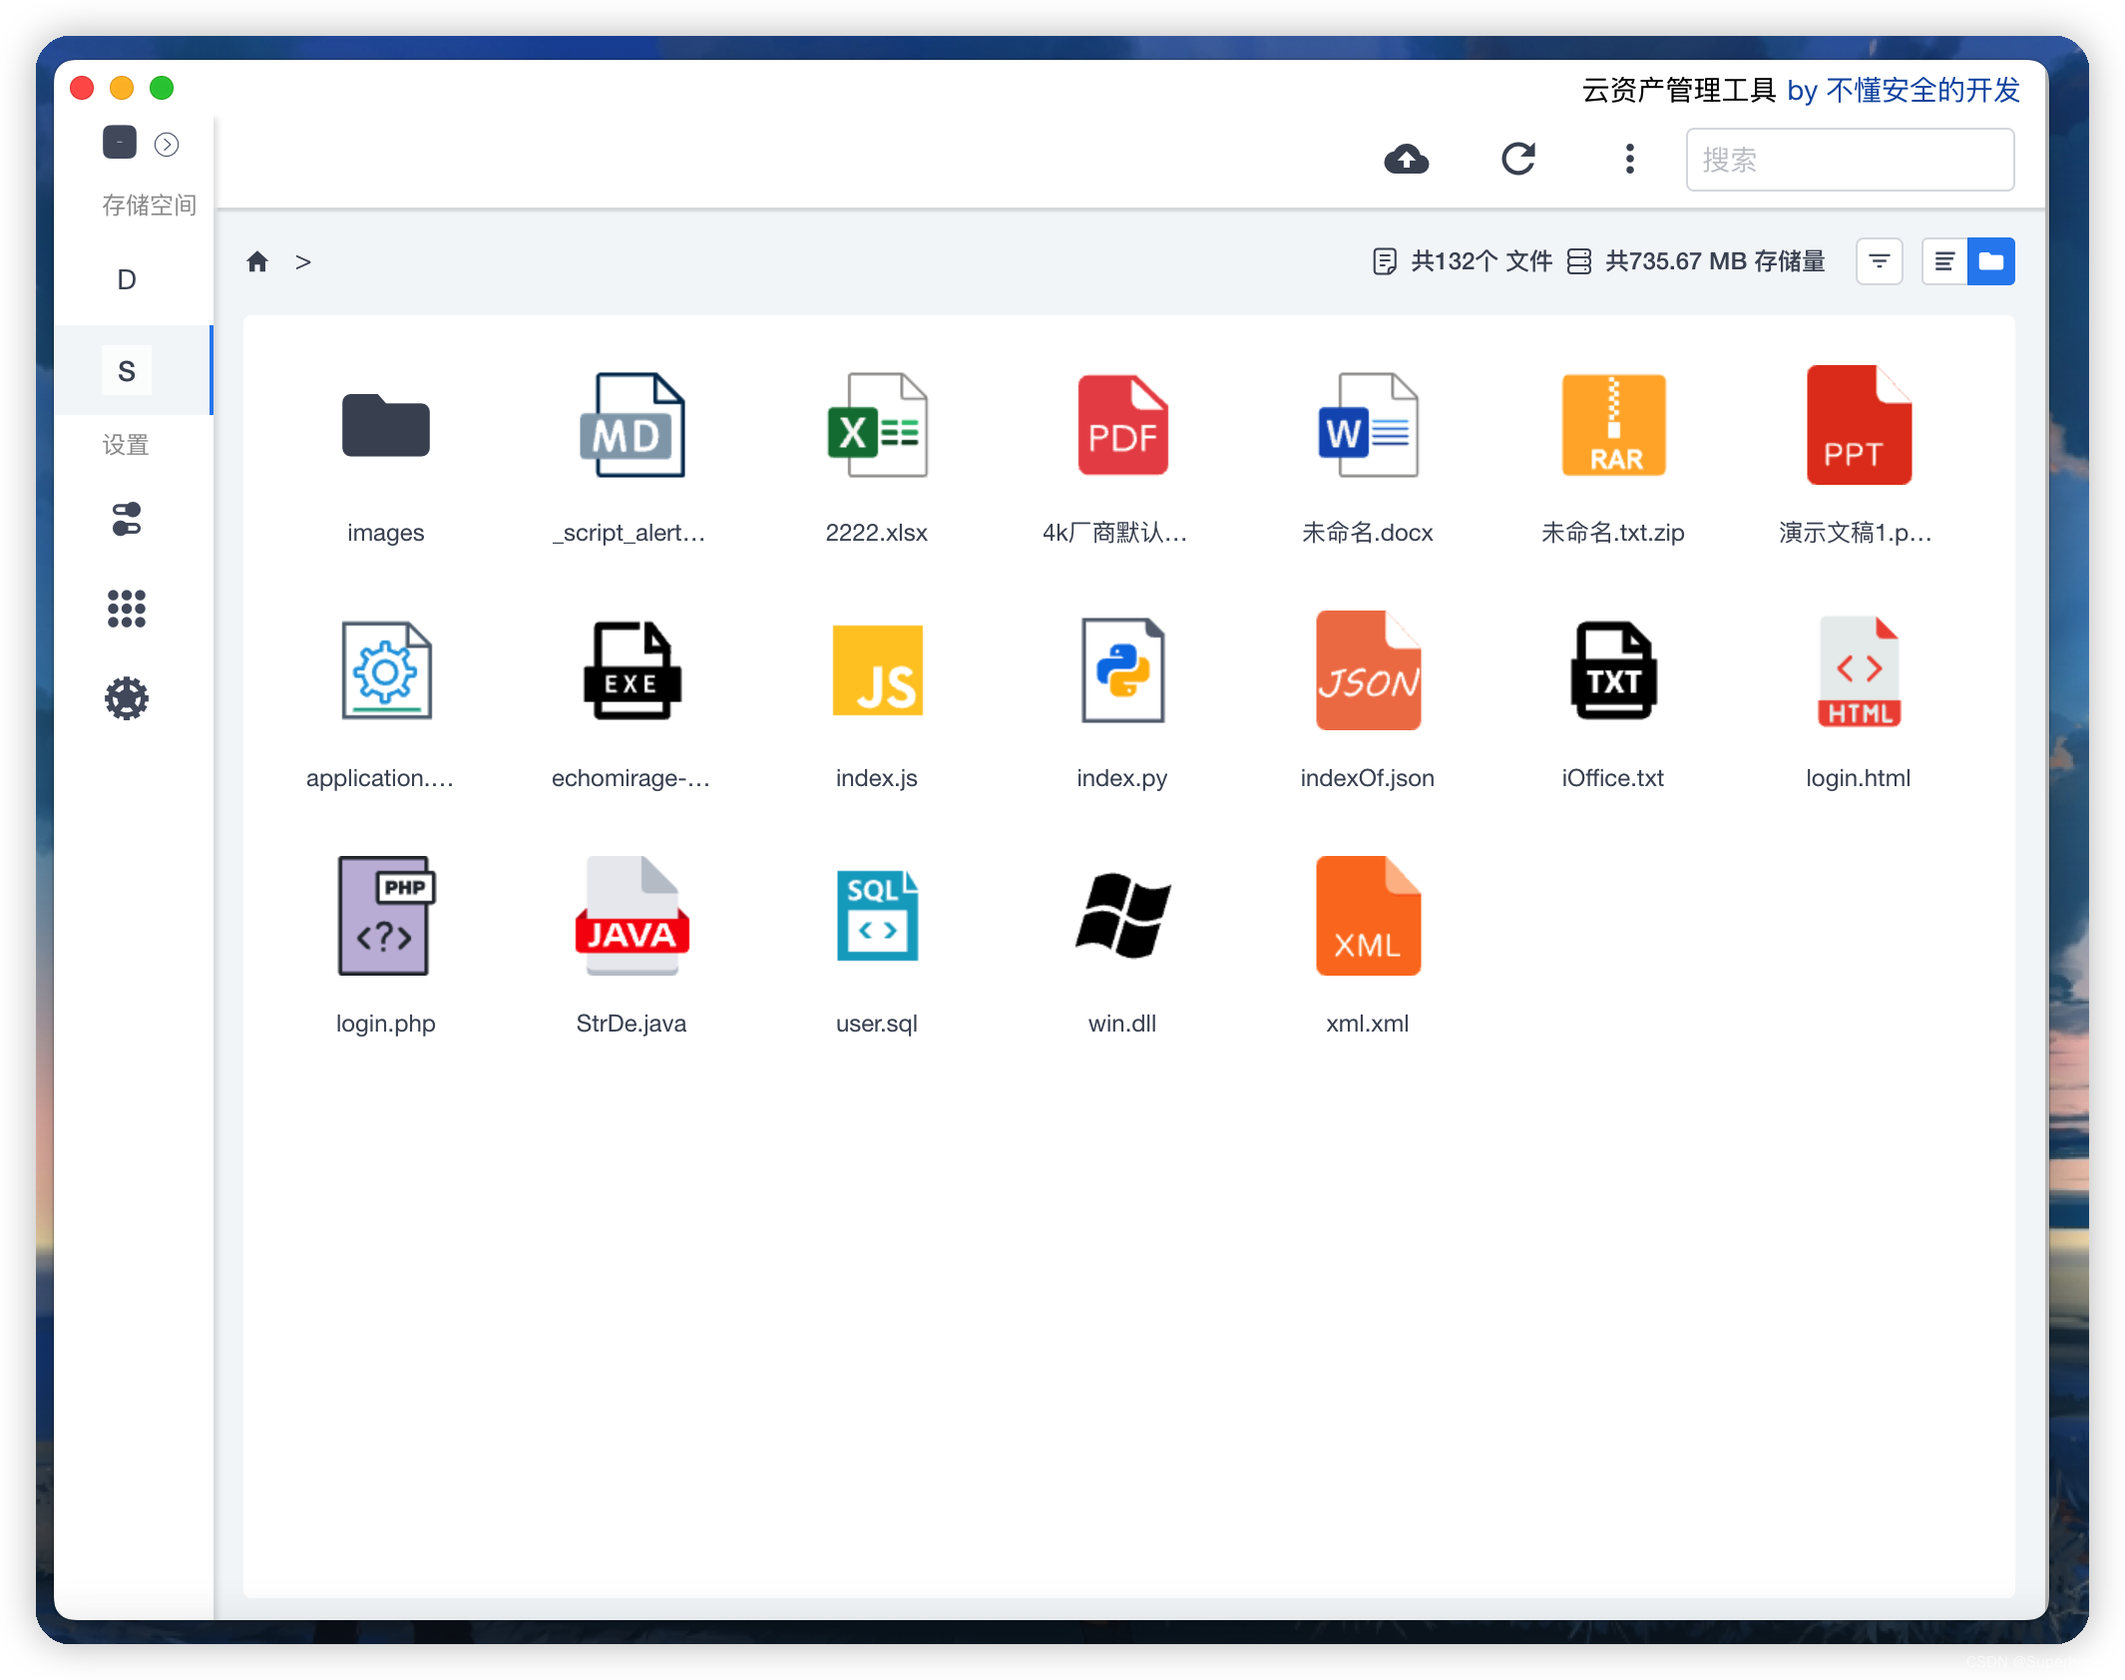This screenshot has height=1680, width=2125.
Task: Expand the sidebar with the arrow button
Action: coord(166,144)
